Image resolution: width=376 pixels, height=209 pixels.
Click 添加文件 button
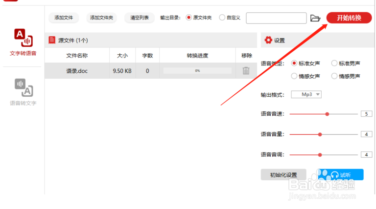[64, 18]
